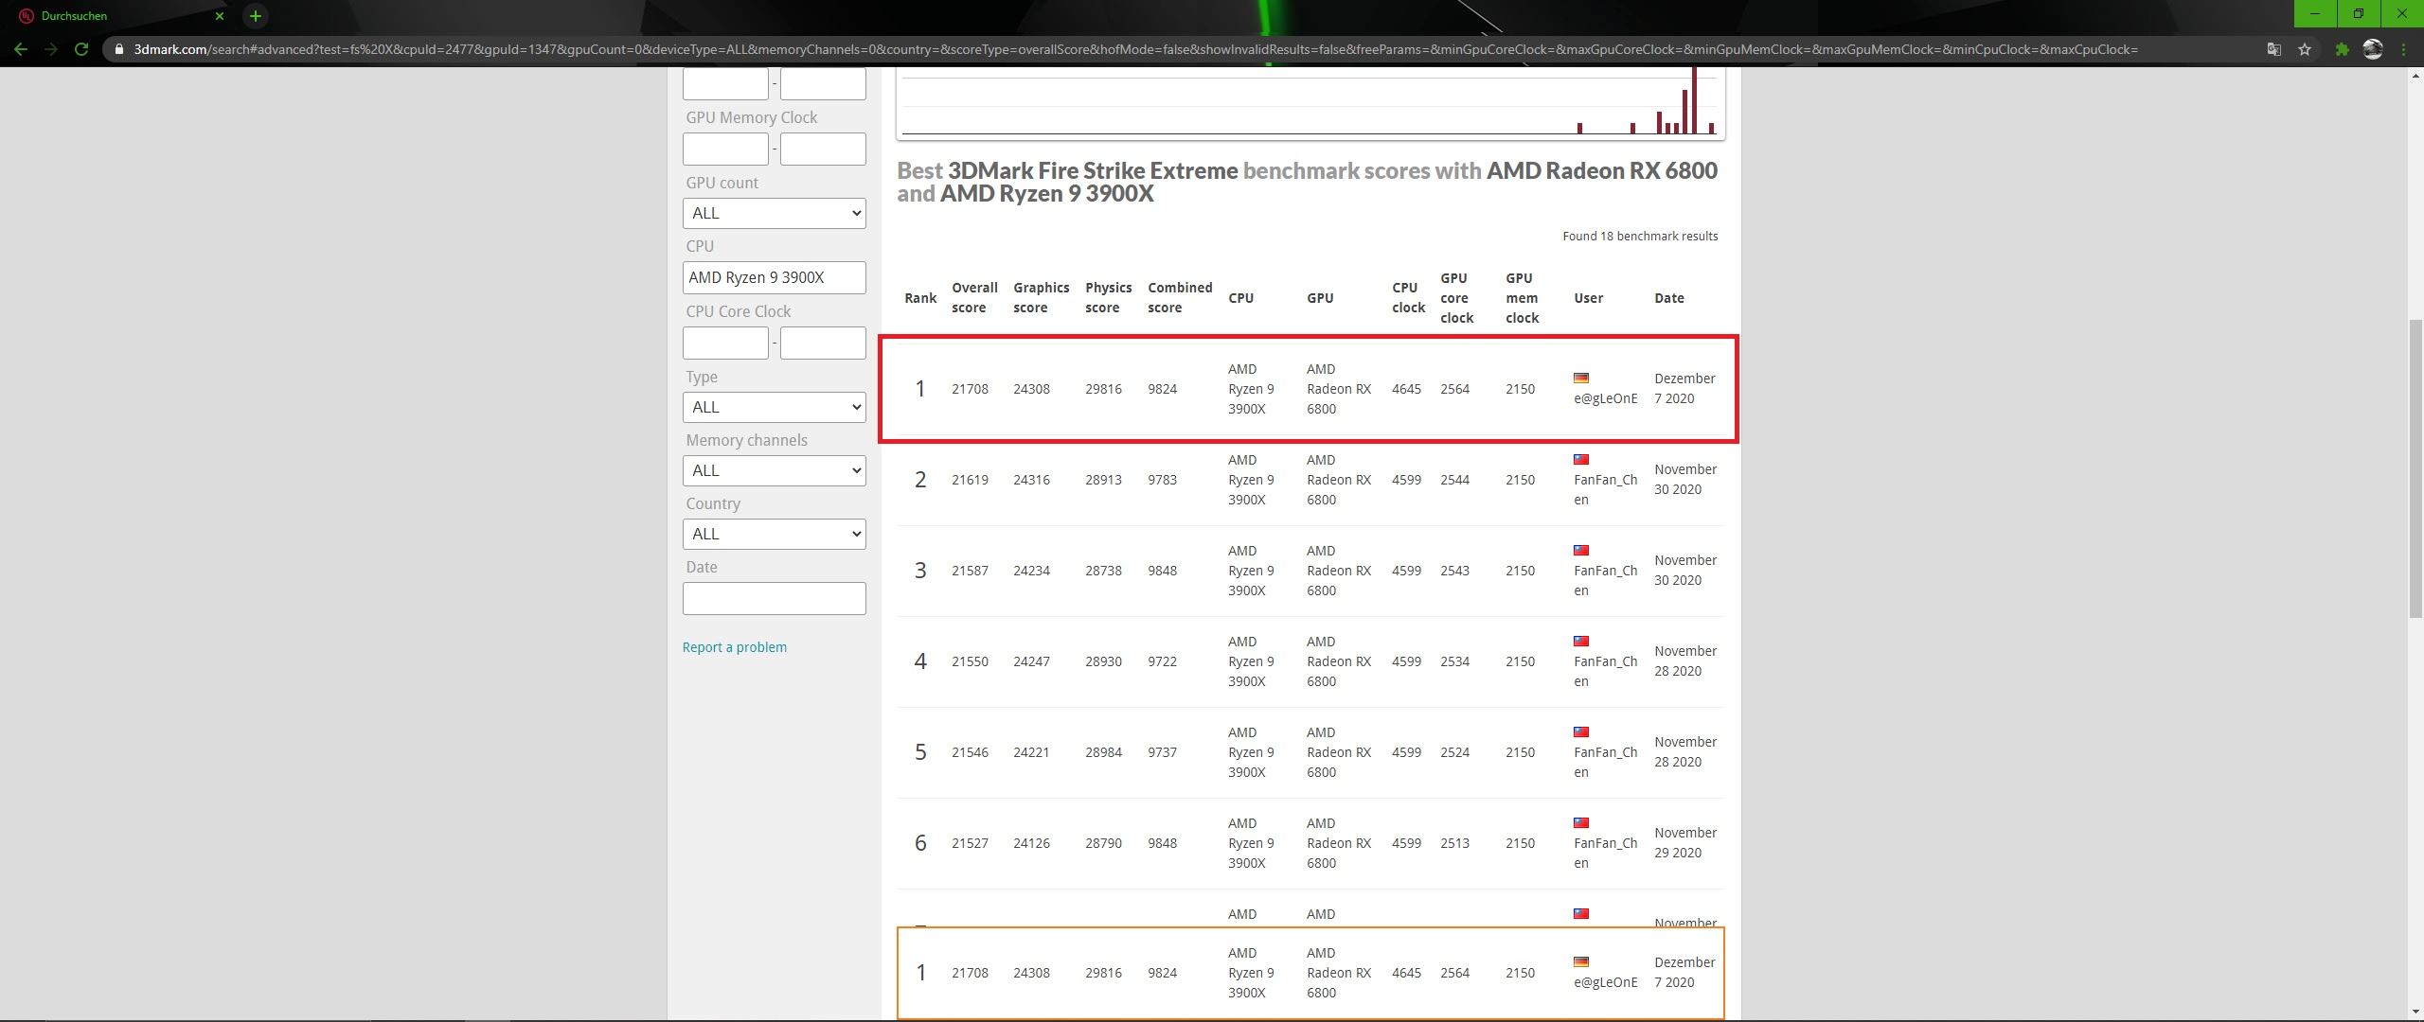The width and height of the screenshot is (2424, 1022).
Task: Open rank 3 result with score 21587
Action: (970, 571)
